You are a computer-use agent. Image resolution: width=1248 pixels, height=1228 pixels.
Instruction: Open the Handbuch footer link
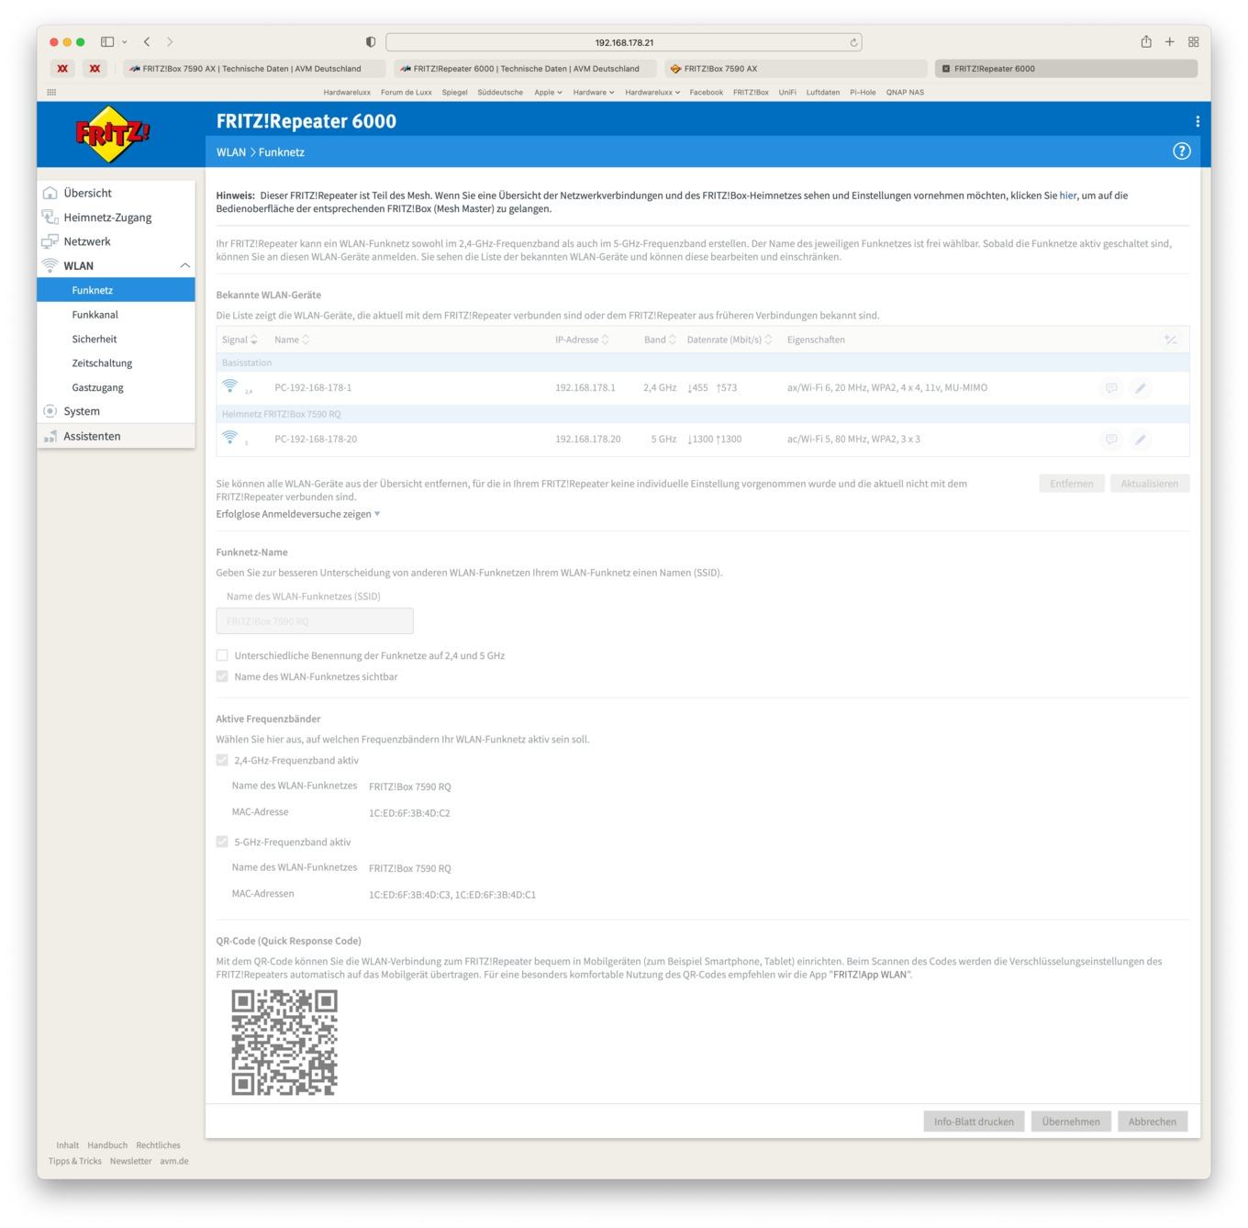pyautogui.click(x=107, y=1145)
